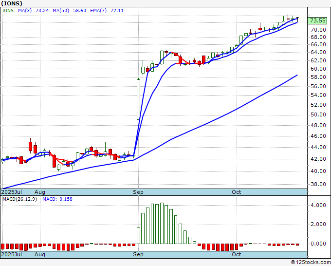331x266 pixels.
Task: Click Aug on the MACD date axis
Action: point(40,254)
